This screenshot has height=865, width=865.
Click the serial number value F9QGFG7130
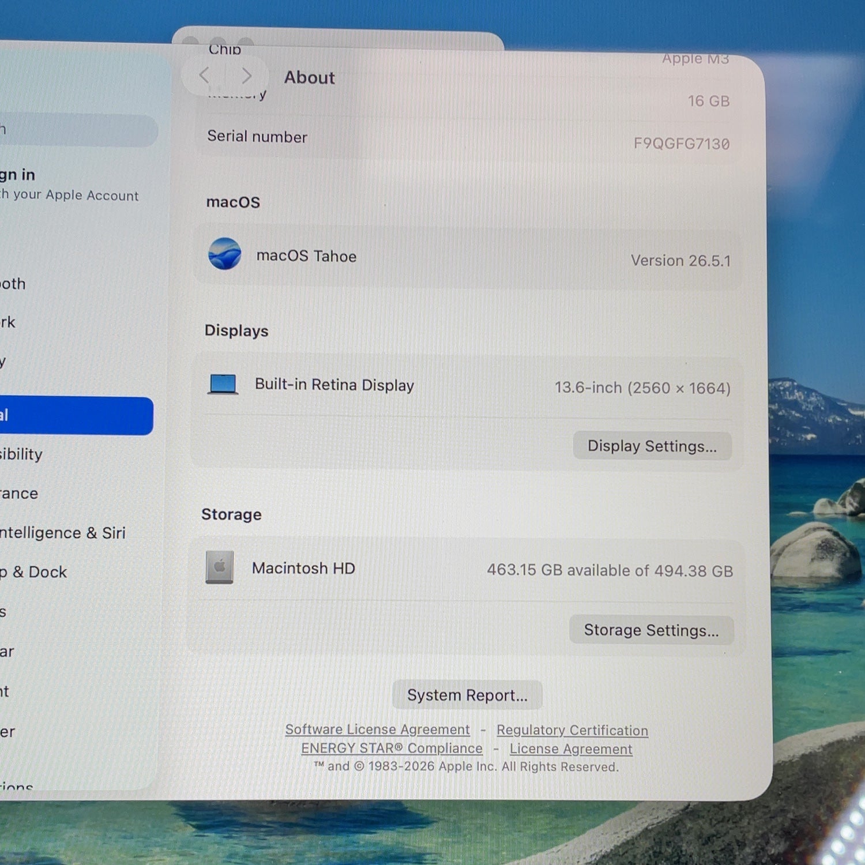click(682, 143)
